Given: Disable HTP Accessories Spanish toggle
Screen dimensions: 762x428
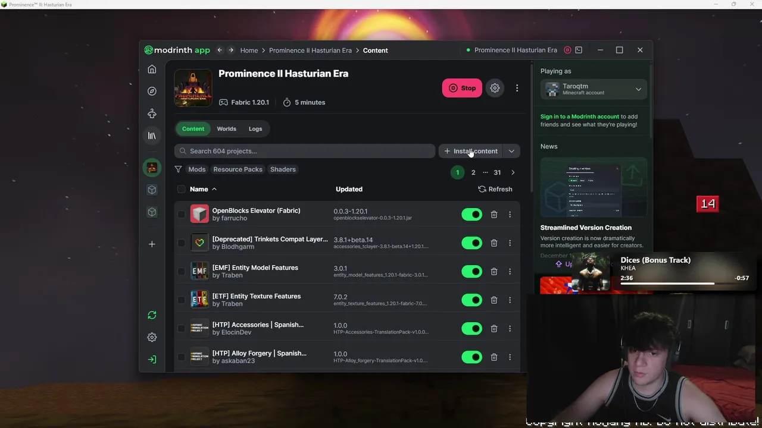Looking at the screenshot, I should tap(472, 328).
